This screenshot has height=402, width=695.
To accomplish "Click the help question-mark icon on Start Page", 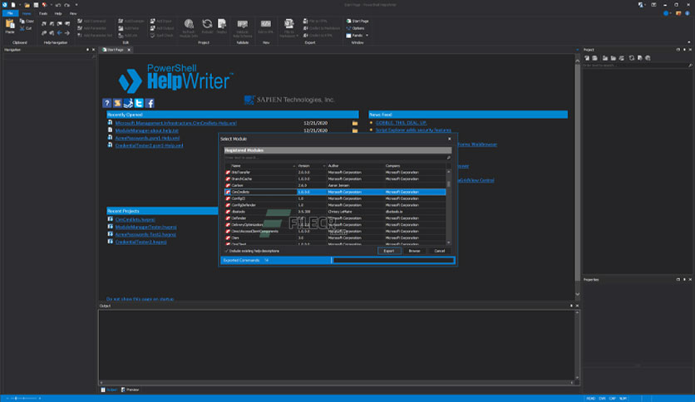I will (x=106, y=103).
